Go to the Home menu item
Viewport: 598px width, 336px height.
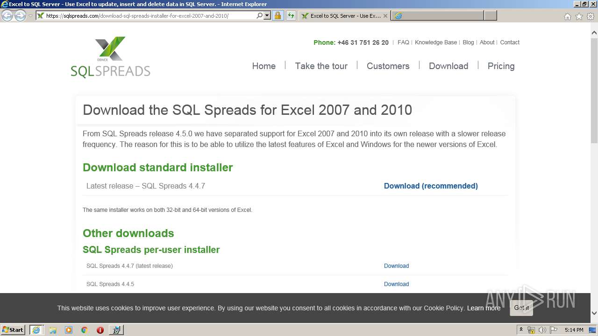264,66
